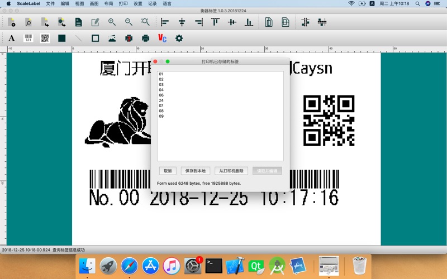
Task: Click the insert image tool icon
Action: click(112, 39)
